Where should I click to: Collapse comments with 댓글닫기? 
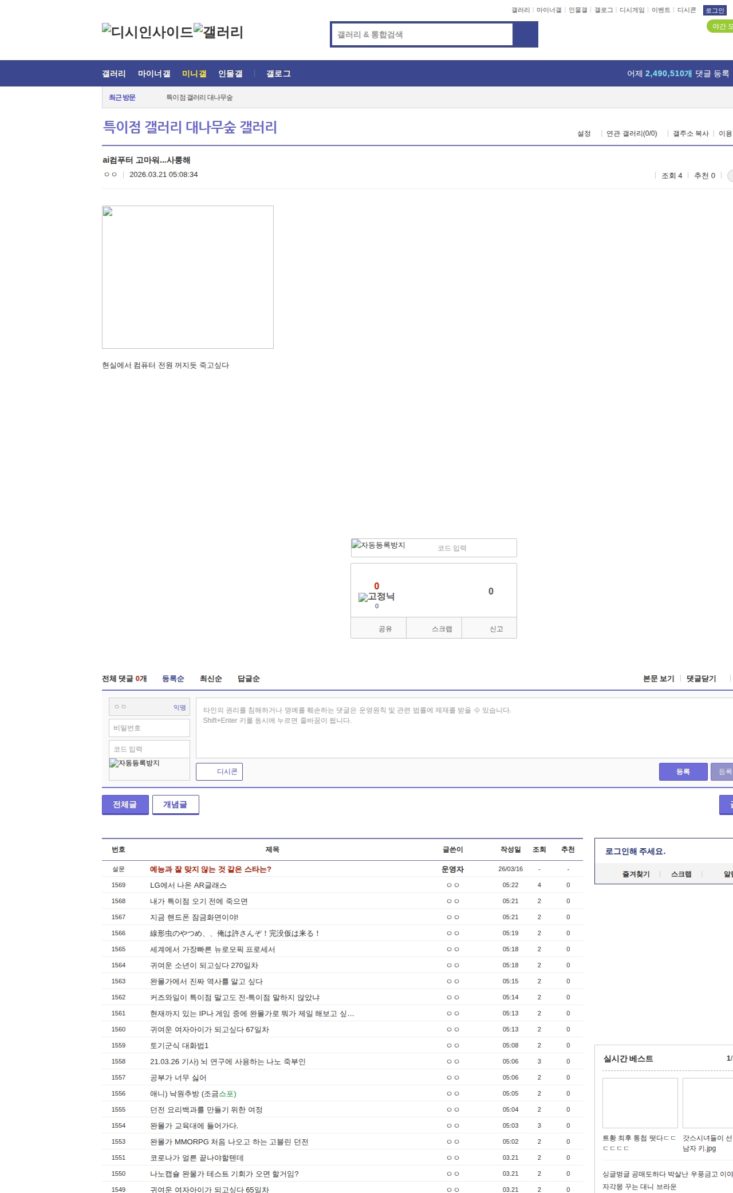(702, 679)
